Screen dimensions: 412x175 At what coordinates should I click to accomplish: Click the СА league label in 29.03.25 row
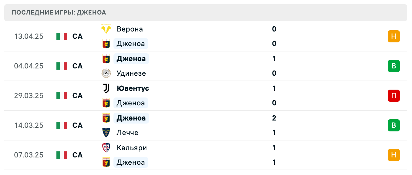coord(78,96)
